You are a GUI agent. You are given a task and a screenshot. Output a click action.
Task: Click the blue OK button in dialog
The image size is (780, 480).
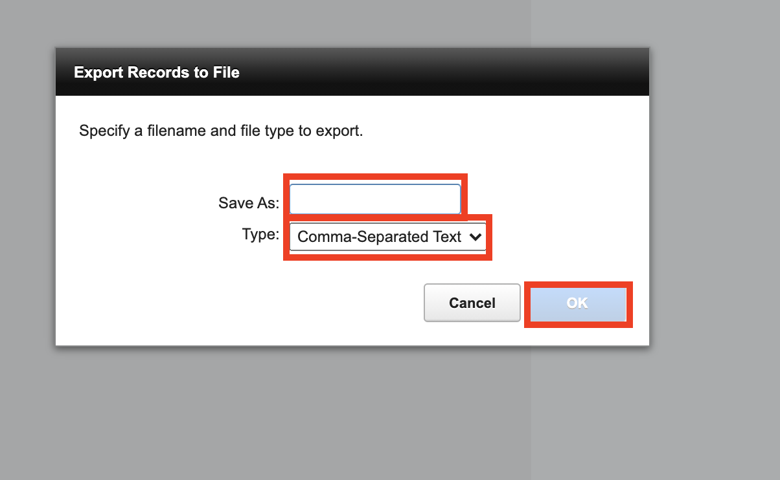click(577, 303)
